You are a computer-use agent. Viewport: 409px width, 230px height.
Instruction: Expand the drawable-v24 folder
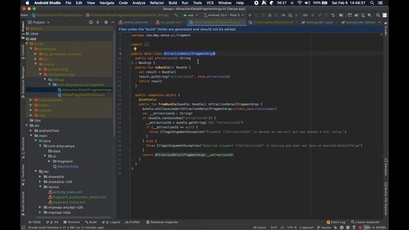pos(40,181)
